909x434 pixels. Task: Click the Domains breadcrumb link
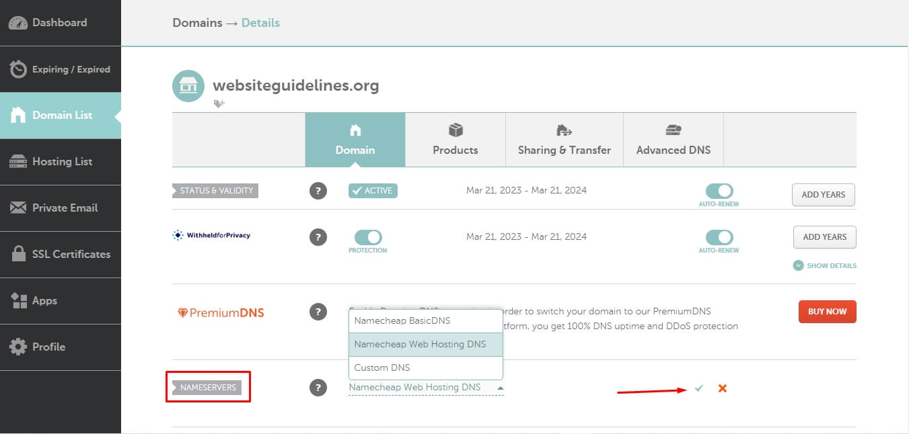tap(197, 23)
